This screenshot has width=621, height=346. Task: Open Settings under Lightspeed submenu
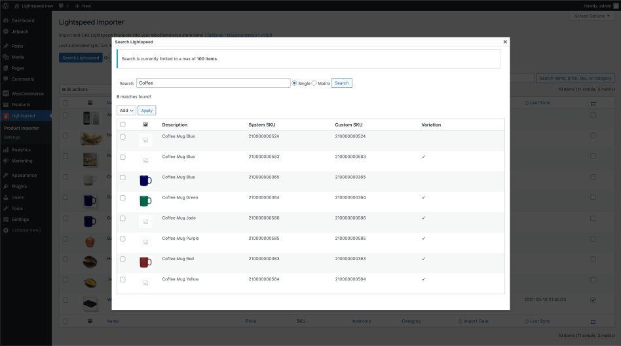tap(12, 137)
